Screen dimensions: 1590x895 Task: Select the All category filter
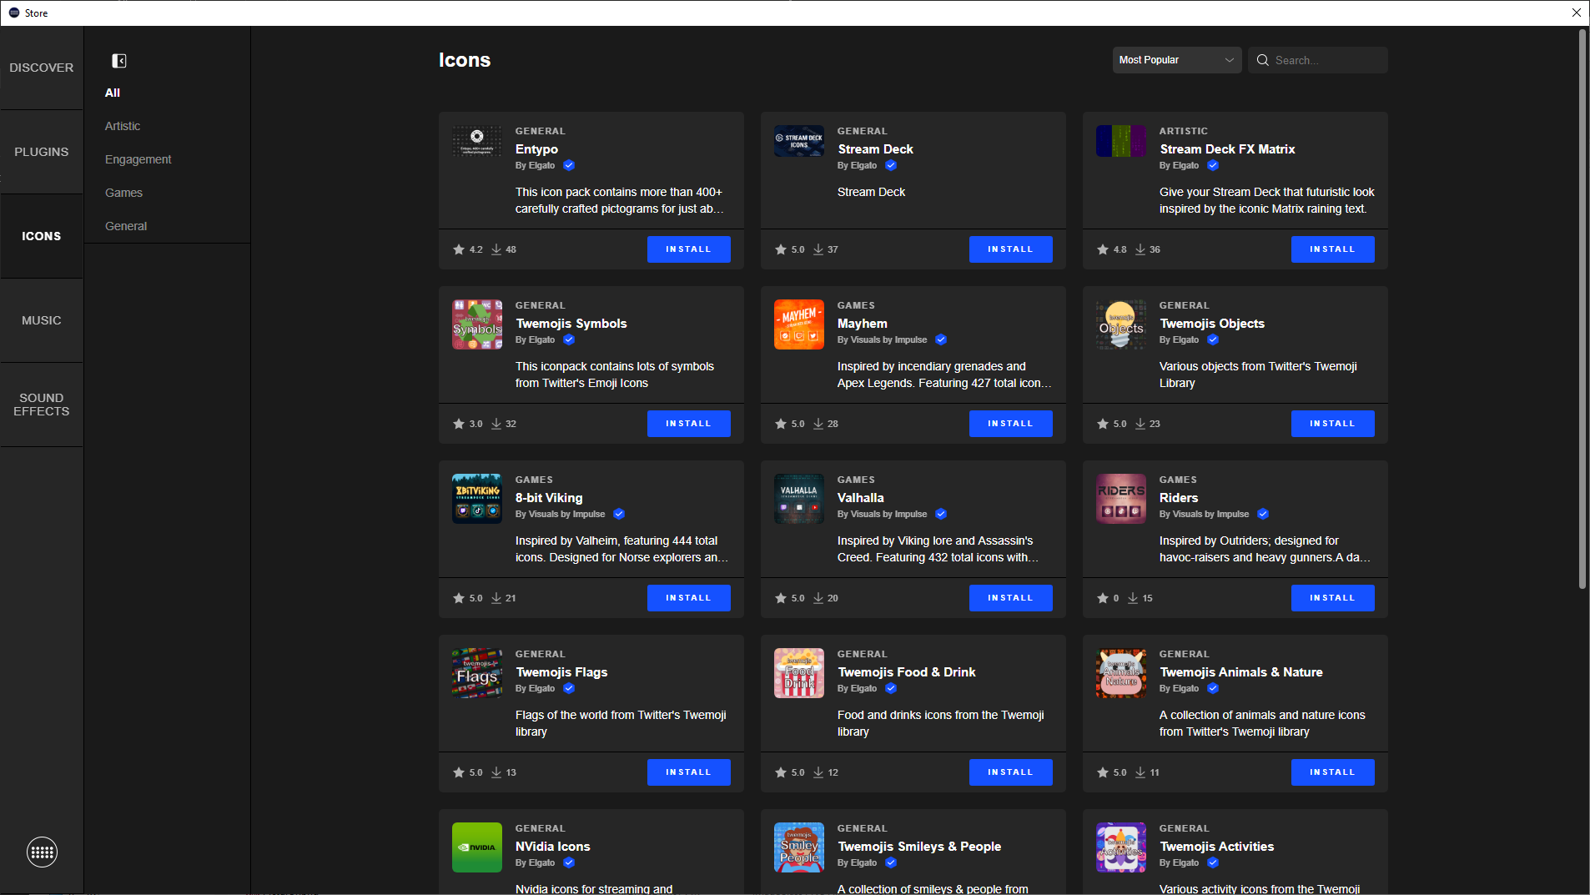coord(113,93)
